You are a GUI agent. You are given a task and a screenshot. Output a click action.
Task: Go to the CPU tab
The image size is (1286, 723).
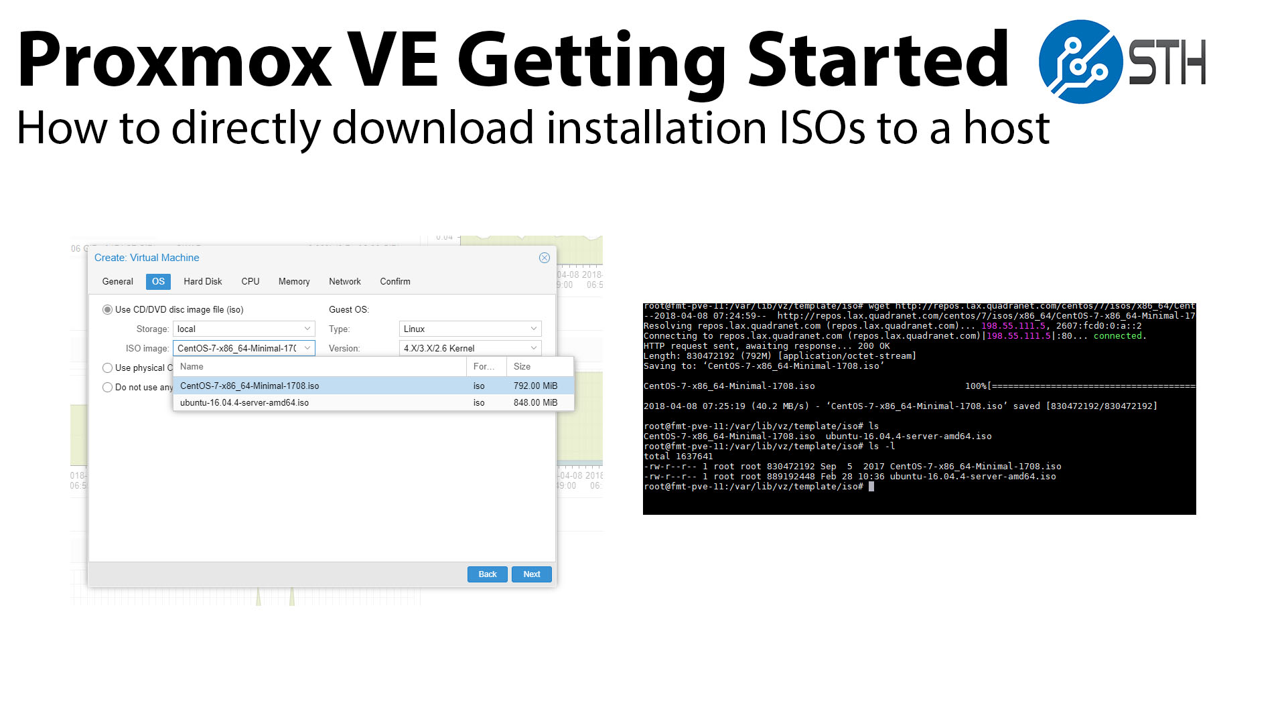pos(250,281)
